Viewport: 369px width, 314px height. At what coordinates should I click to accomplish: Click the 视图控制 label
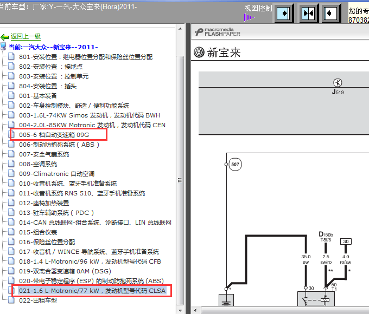pos(258,8)
